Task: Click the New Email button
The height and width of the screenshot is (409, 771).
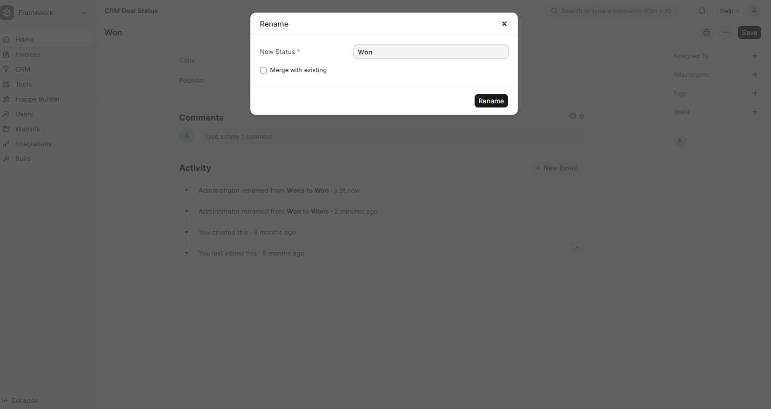Action: pyautogui.click(x=556, y=168)
